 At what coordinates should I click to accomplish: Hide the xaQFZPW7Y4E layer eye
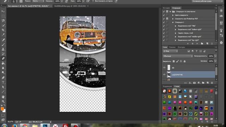coord(164,74)
